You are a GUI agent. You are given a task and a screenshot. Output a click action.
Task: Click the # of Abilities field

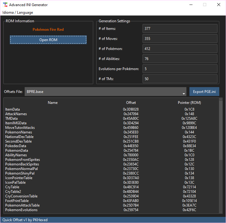180,59
